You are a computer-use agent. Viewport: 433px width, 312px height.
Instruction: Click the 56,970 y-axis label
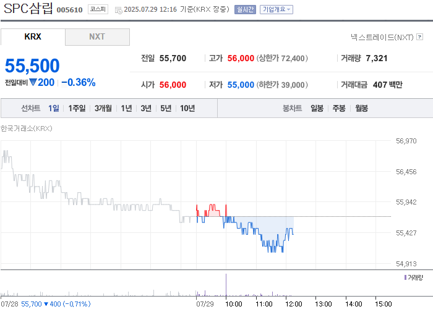[x=406, y=141]
